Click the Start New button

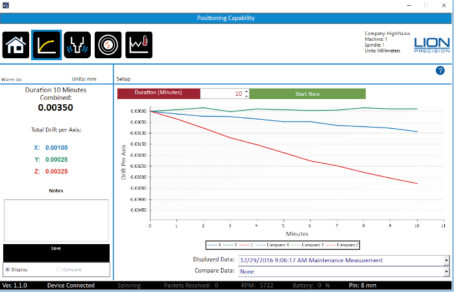pos(307,94)
